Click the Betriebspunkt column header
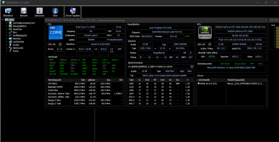Screen dimensions: 279x142 click(x=59, y=80)
